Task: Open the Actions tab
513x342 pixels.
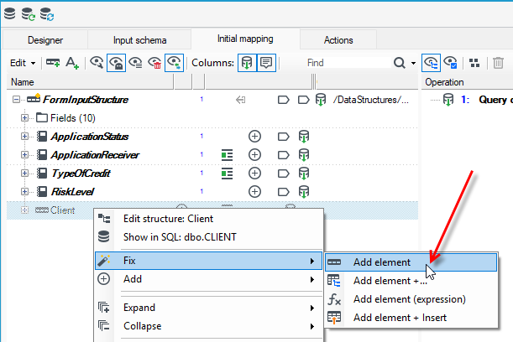Action: [x=338, y=40]
